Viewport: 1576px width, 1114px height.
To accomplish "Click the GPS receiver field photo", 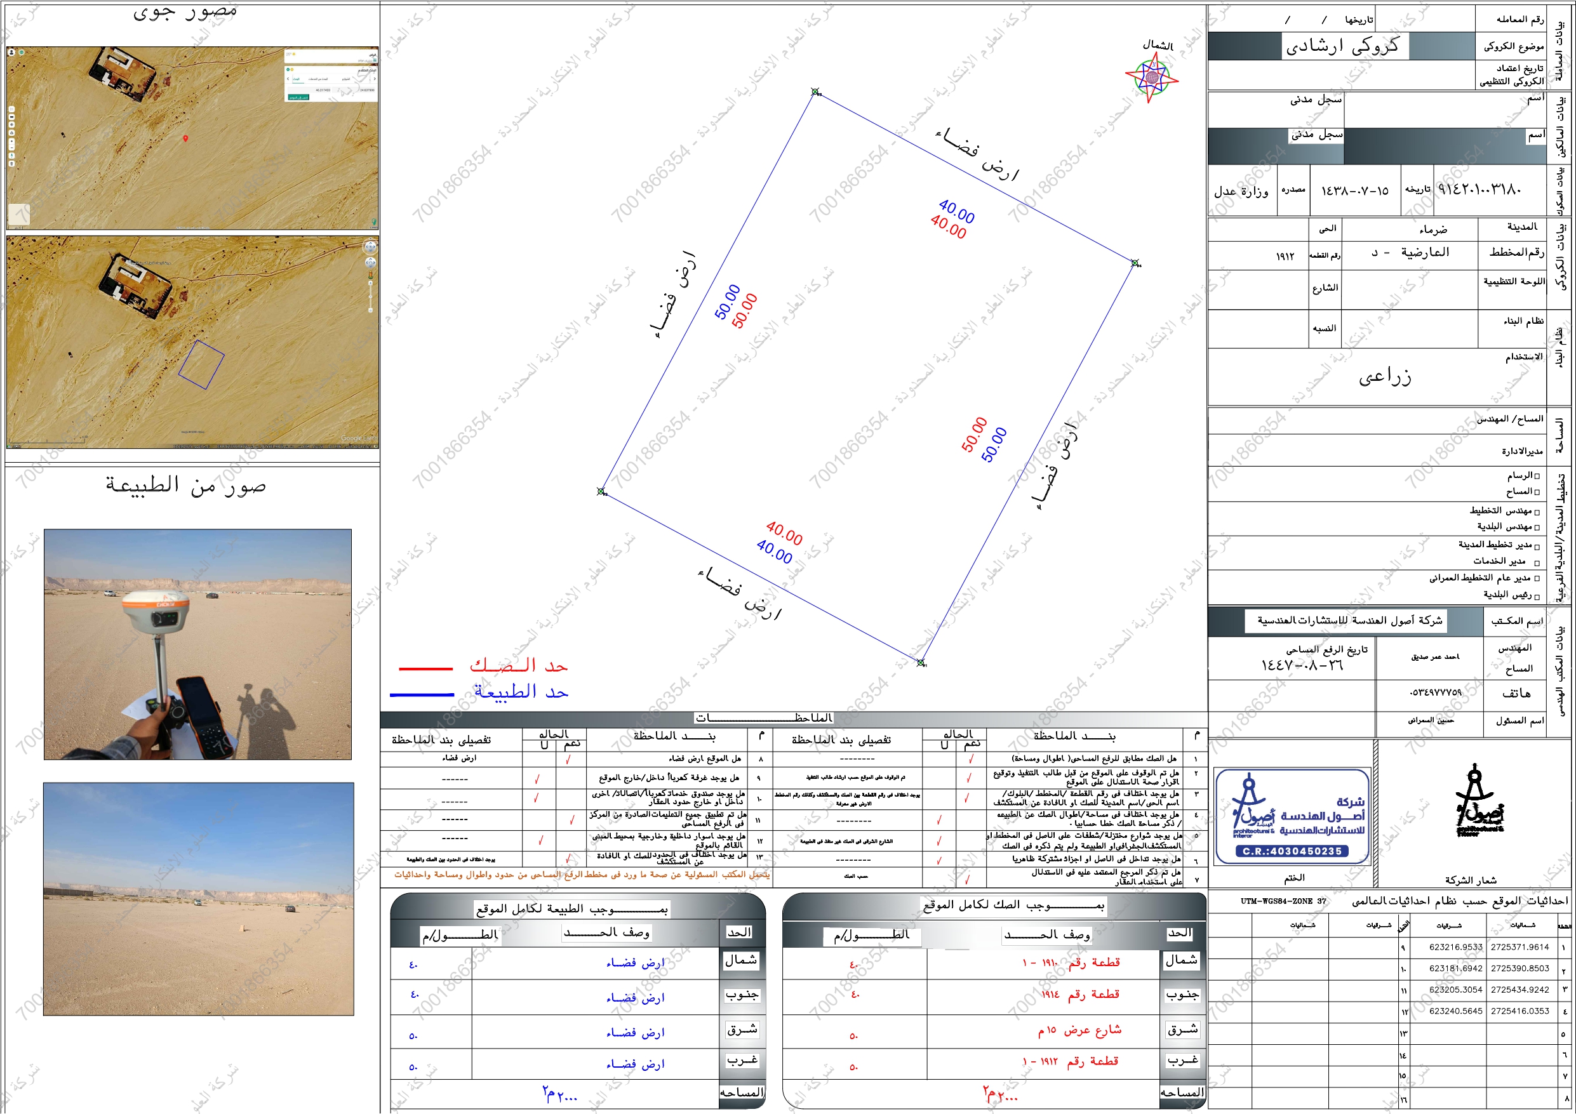I will point(197,644).
